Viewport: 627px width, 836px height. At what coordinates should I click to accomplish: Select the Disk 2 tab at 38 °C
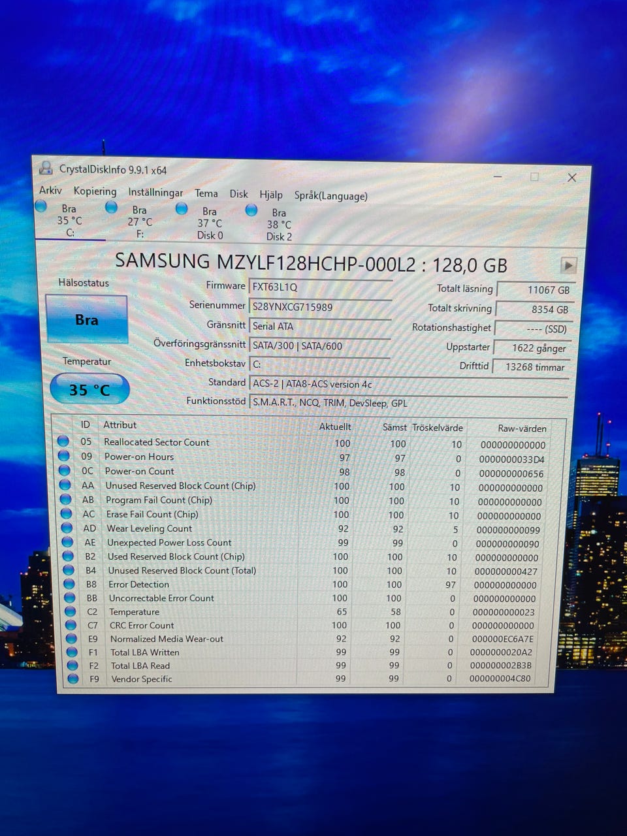(278, 224)
